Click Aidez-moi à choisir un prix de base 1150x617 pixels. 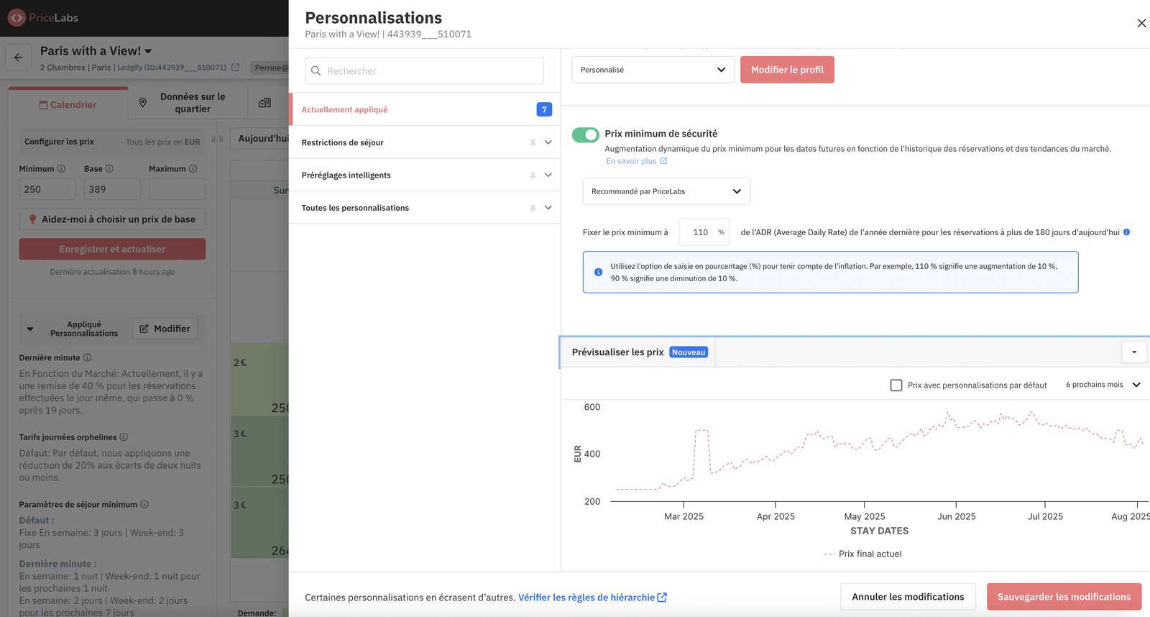112,219
